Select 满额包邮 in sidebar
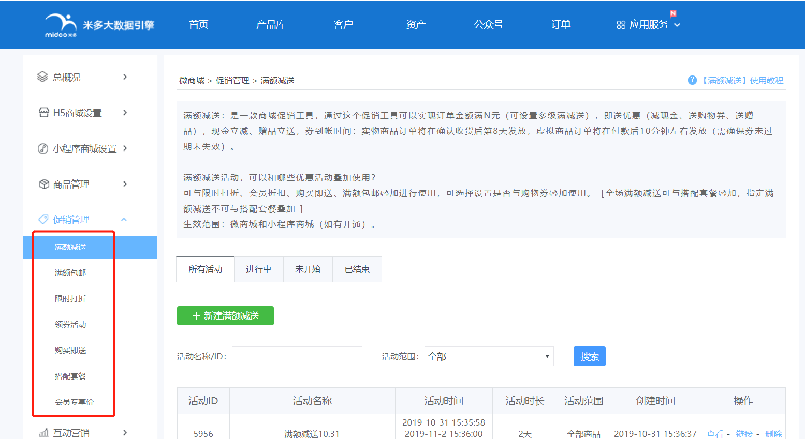The height and width of the screenshot is (439, 805). [70, 273]
